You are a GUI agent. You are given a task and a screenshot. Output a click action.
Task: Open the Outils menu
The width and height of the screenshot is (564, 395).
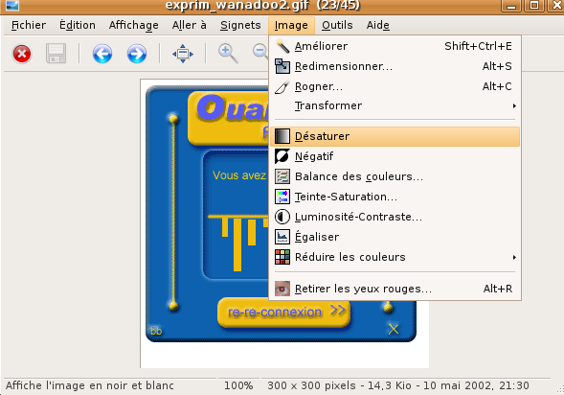pos(337,25)
